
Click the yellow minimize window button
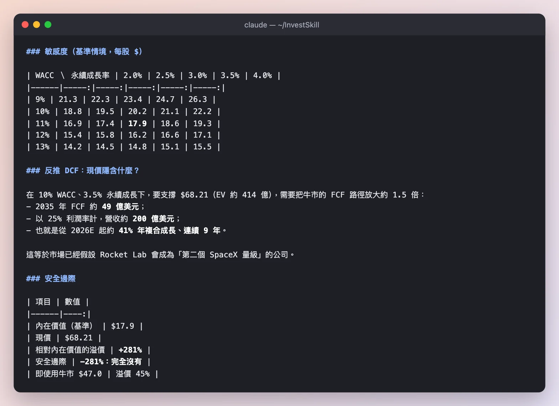[x=36, y=25]
